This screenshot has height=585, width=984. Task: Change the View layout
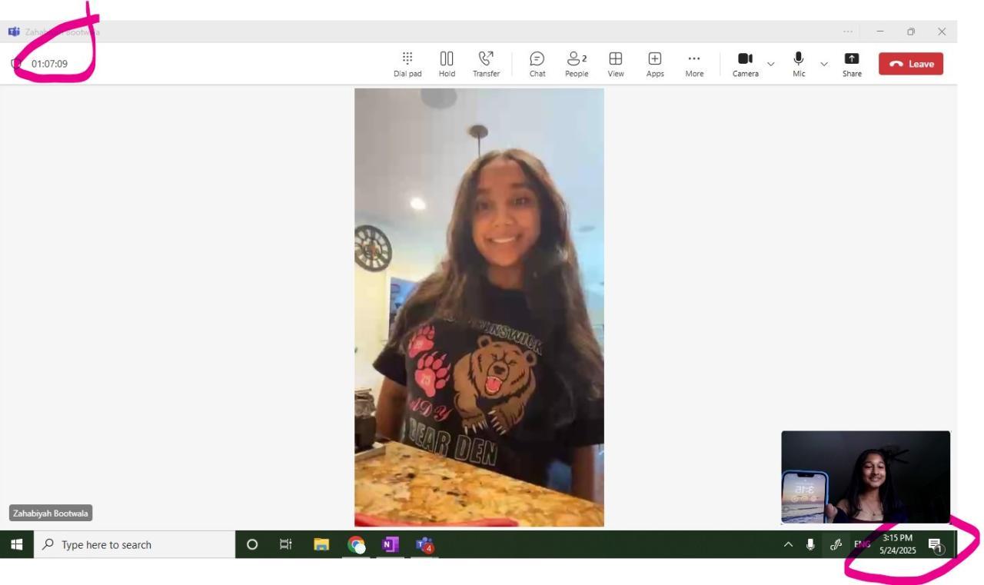point(616,65)
